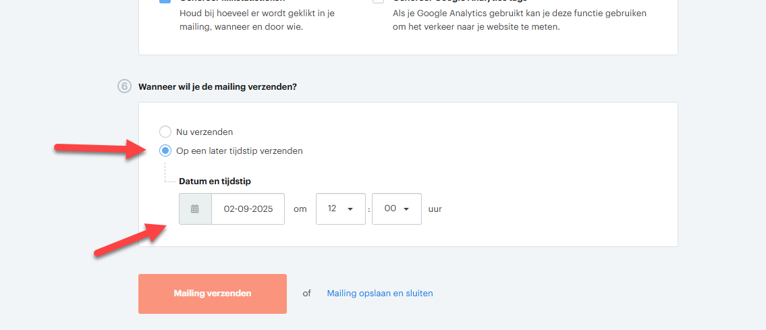The image size is (766, 330).
Task: Click the caret arrow in hour box
Action: click(350, 209)
